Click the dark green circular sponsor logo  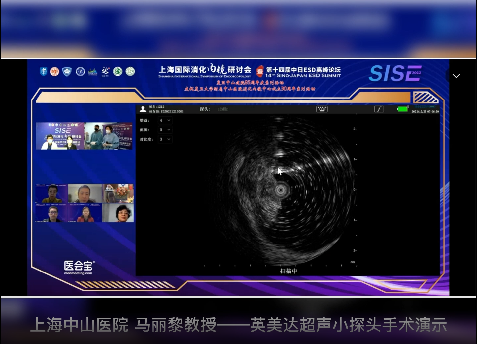(118, 72)
